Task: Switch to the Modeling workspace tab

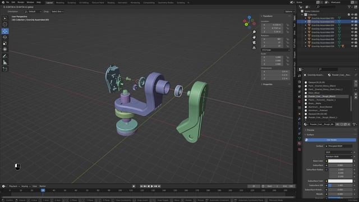Action: pos(60,3)
